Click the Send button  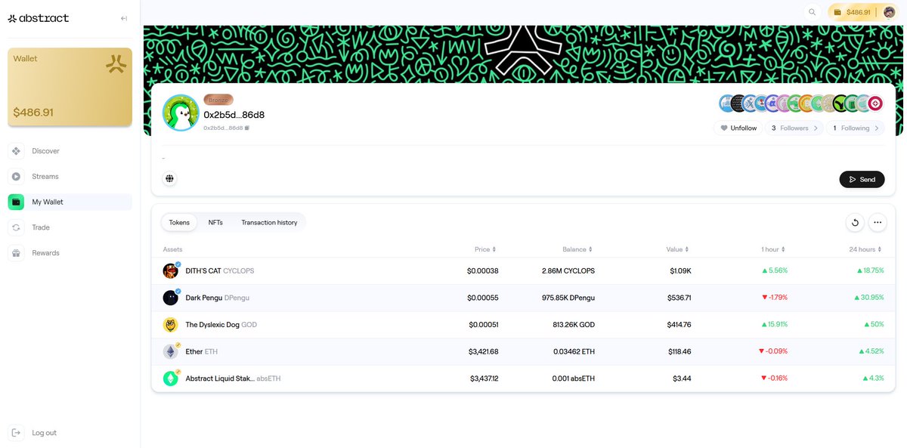[x=862, y=179]
